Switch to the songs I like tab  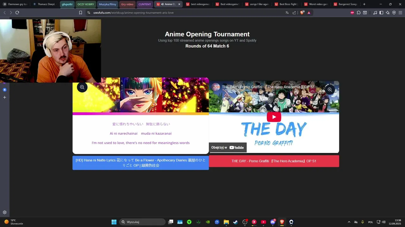coord(257,4)
